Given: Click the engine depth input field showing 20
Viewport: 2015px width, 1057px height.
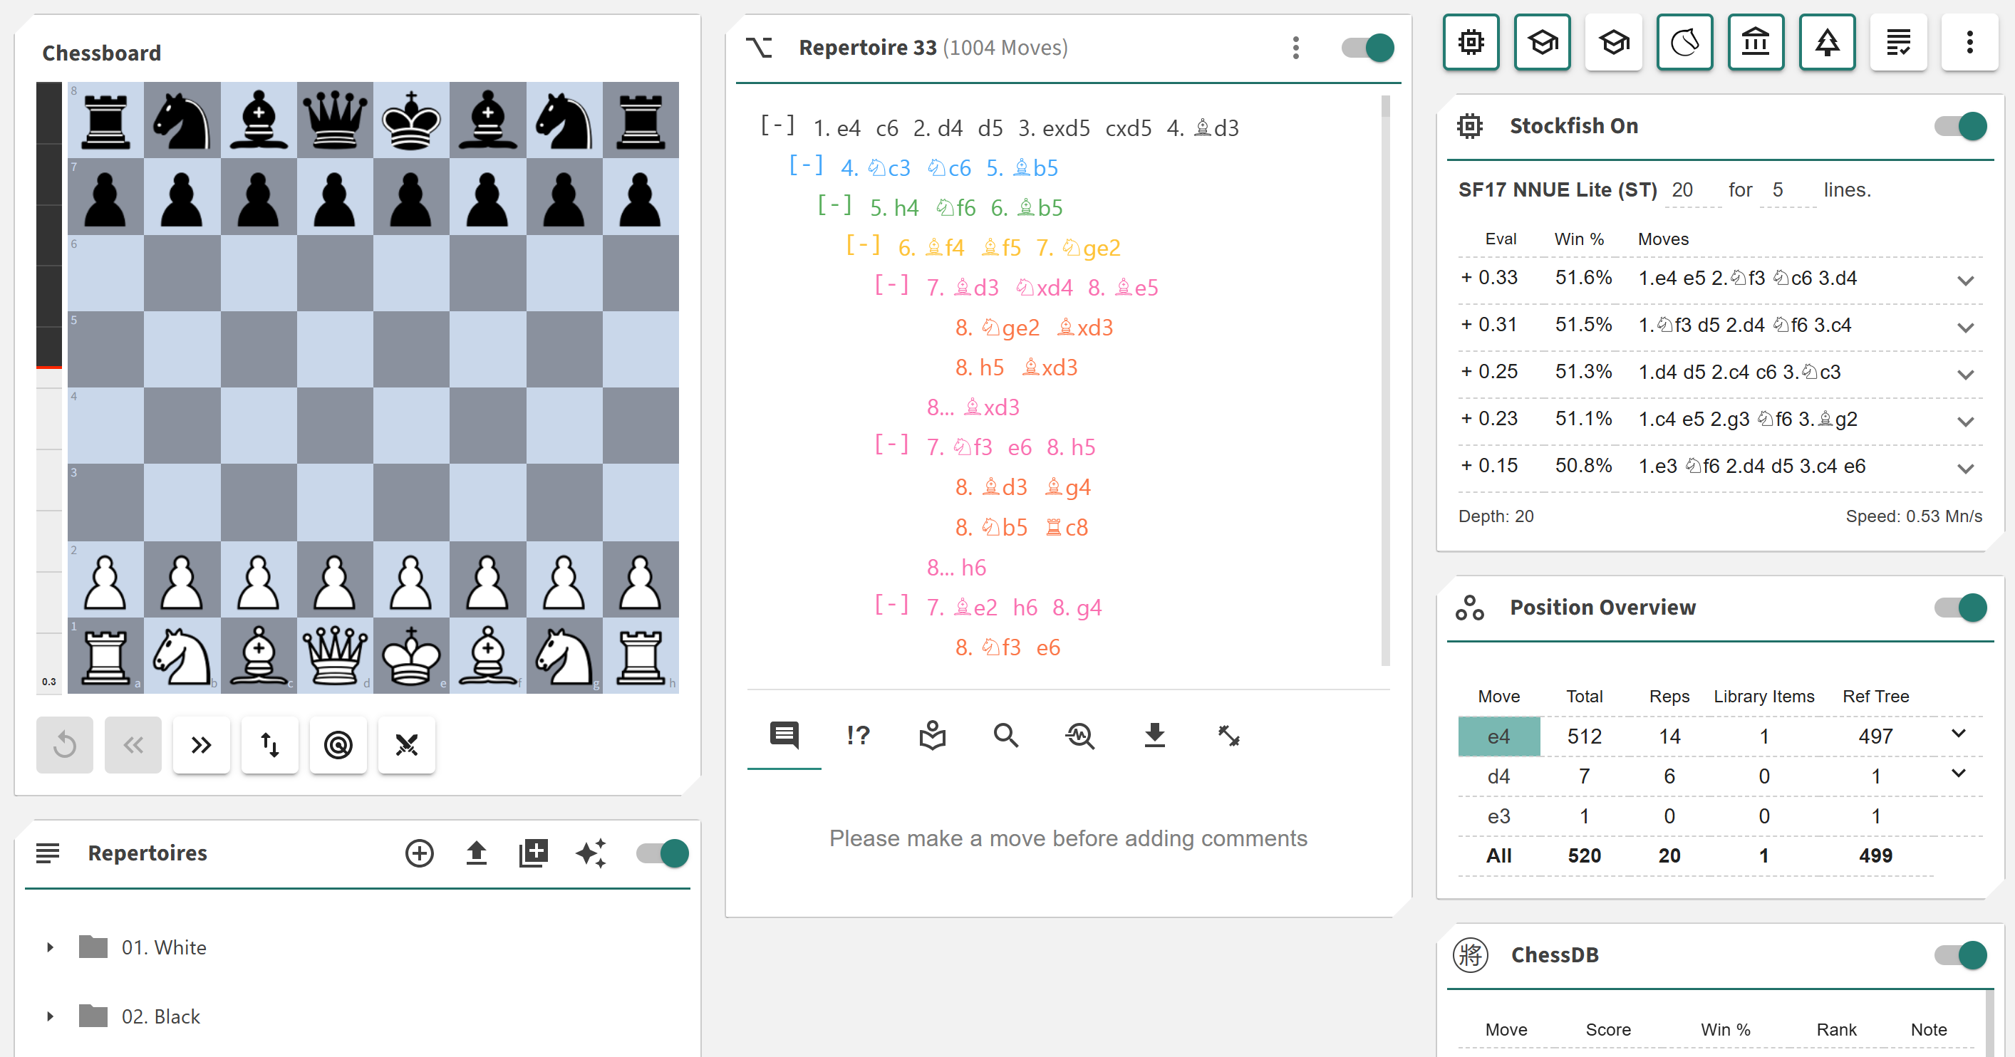Looking at the screenshot, I should click(1692, 190).
